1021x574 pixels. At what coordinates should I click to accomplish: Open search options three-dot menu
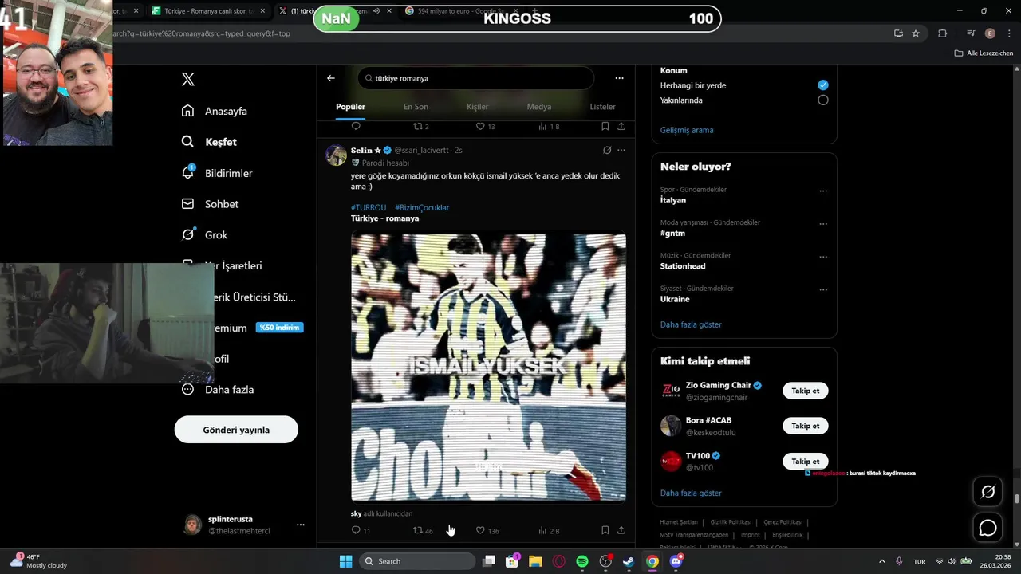click(x=619, y=78)
